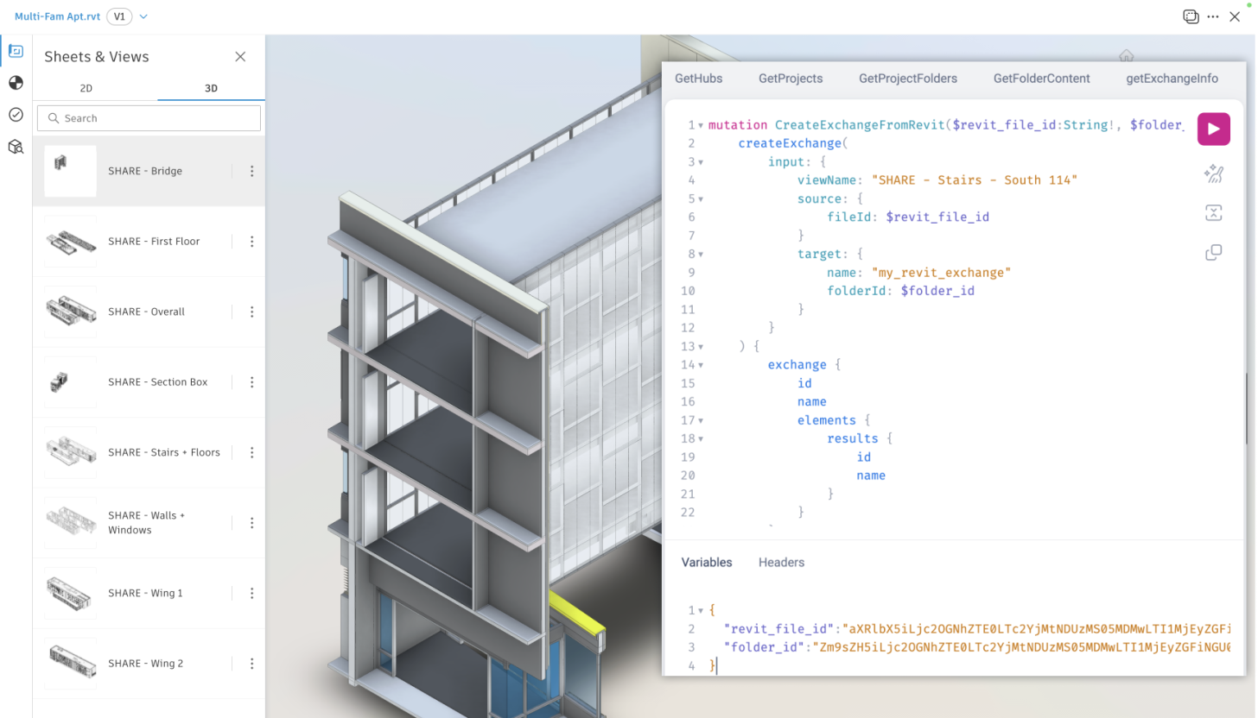
Task: Run the CreateExchangeFromRevit mutation with play button
Action: click(1213, 128)
